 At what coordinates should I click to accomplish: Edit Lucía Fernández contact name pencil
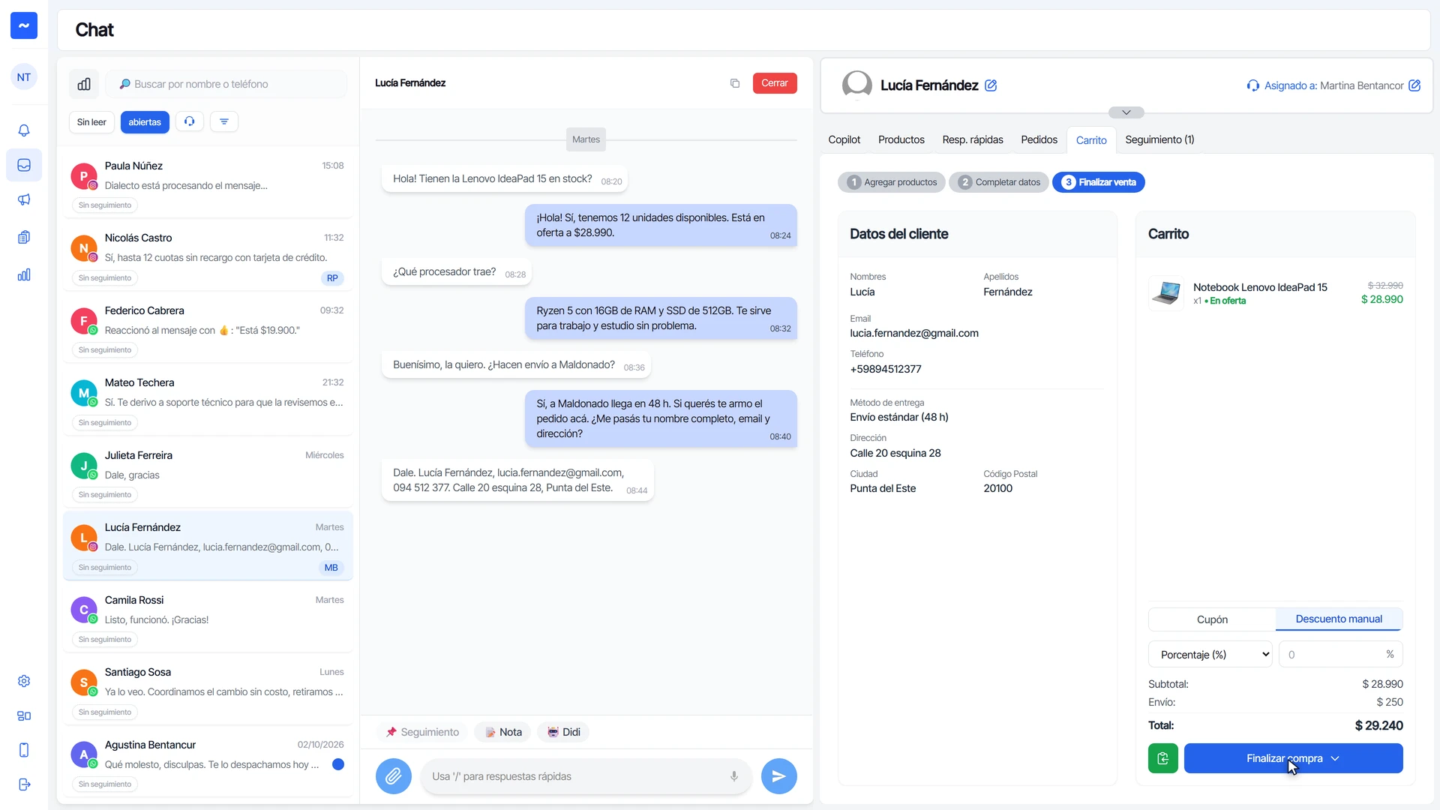pos(991,85)
